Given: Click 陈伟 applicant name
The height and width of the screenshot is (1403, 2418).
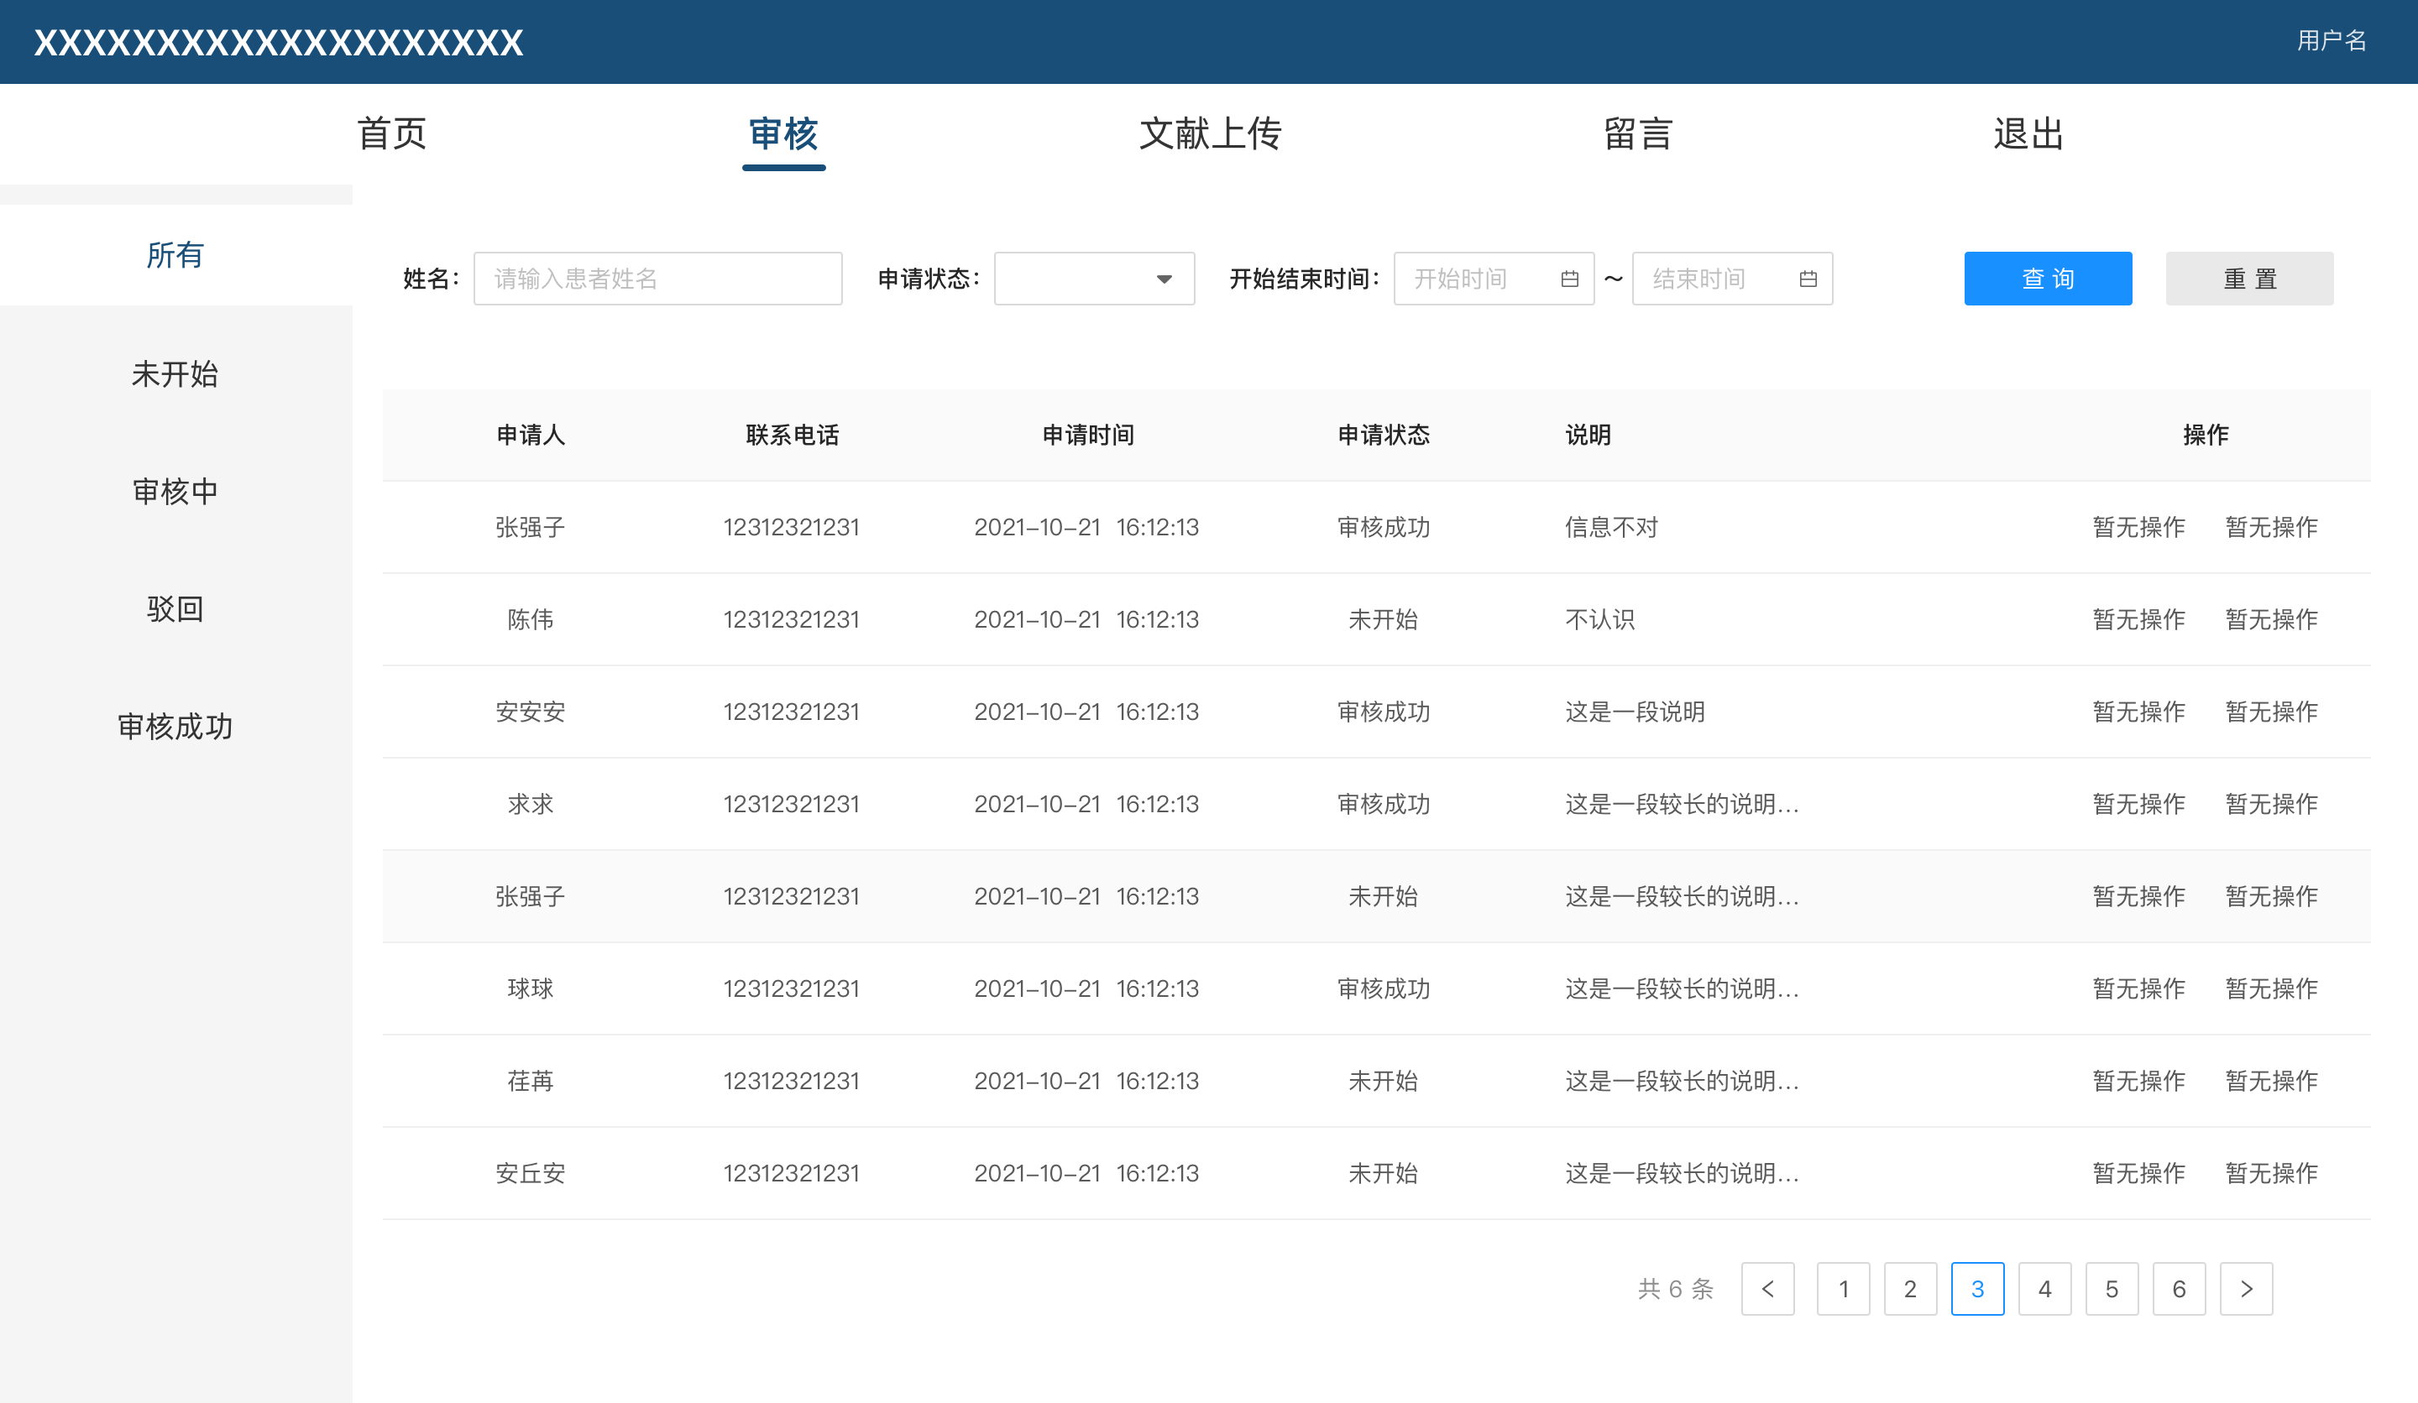Looking at the screenshot, I should (x=531, y=619).
